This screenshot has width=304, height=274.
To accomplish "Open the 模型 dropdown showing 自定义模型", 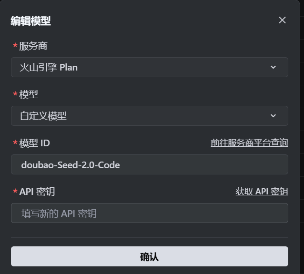I will (x=143, y=116).
